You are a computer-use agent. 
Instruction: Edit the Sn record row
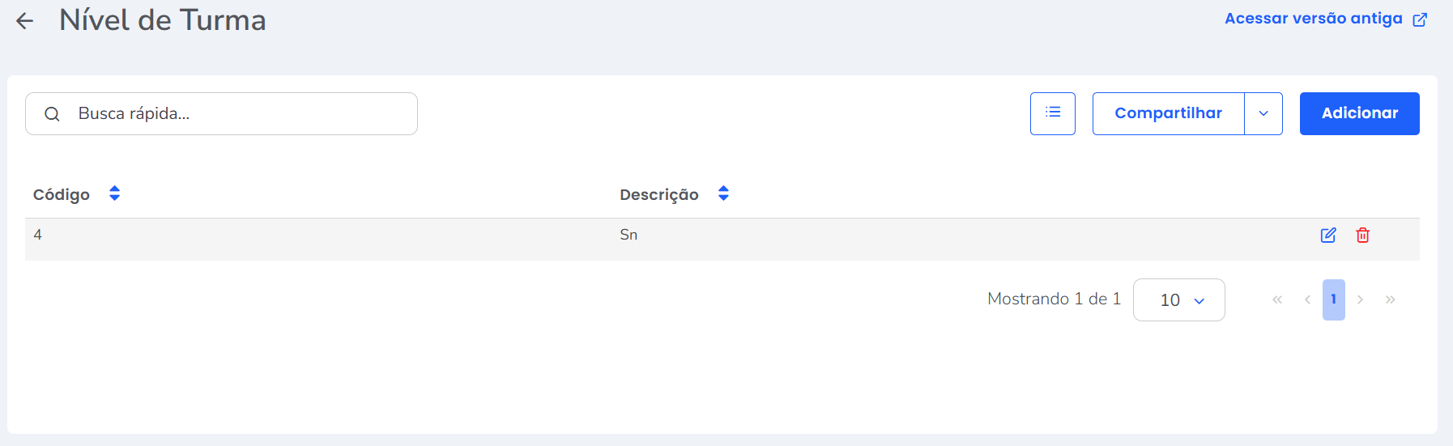pyautogui.click(x=1328, y=236)
